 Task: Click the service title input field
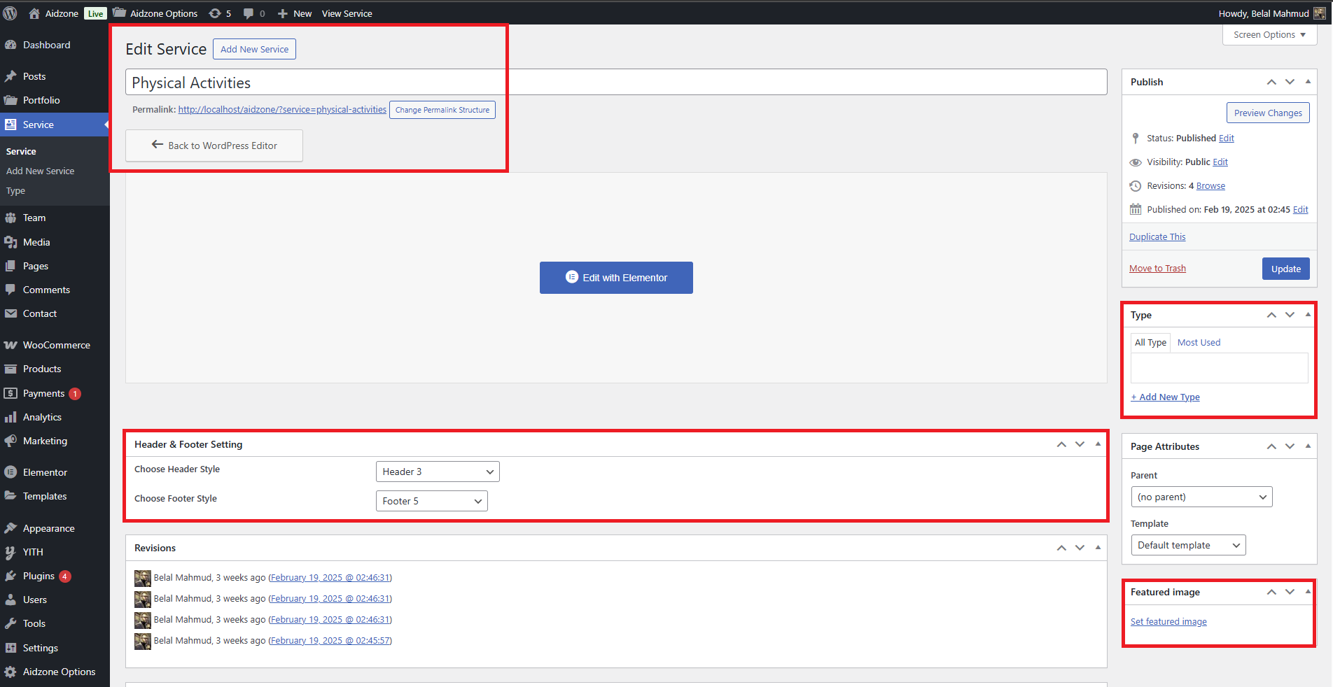click(616, 83)
